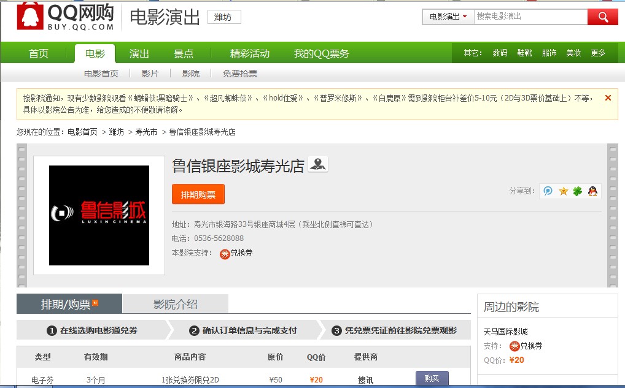
Task: Share to QQ penguin icon
Action: [x=592, y=191]
